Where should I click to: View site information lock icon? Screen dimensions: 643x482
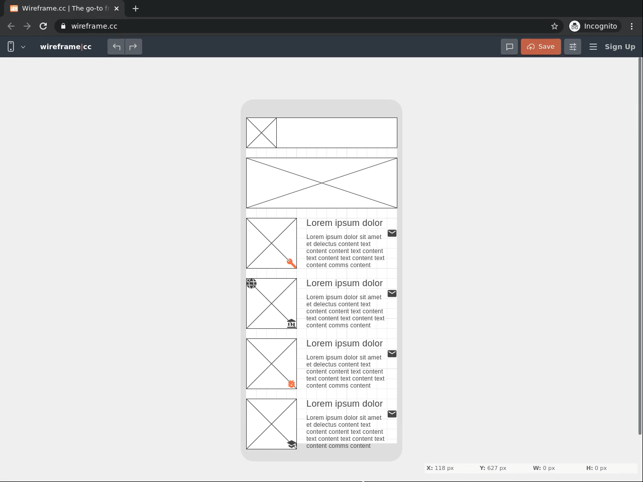point(63,26)
